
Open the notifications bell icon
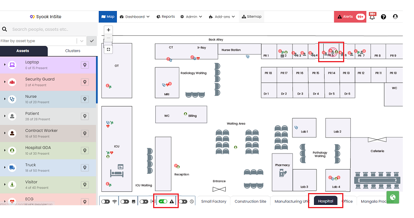tap(372, 16)
